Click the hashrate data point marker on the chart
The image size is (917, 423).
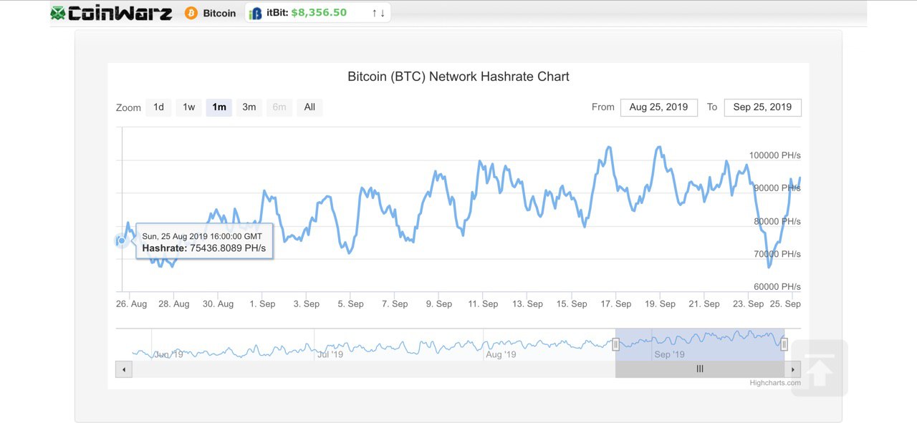pyautogui.click(x=122, y=240)
